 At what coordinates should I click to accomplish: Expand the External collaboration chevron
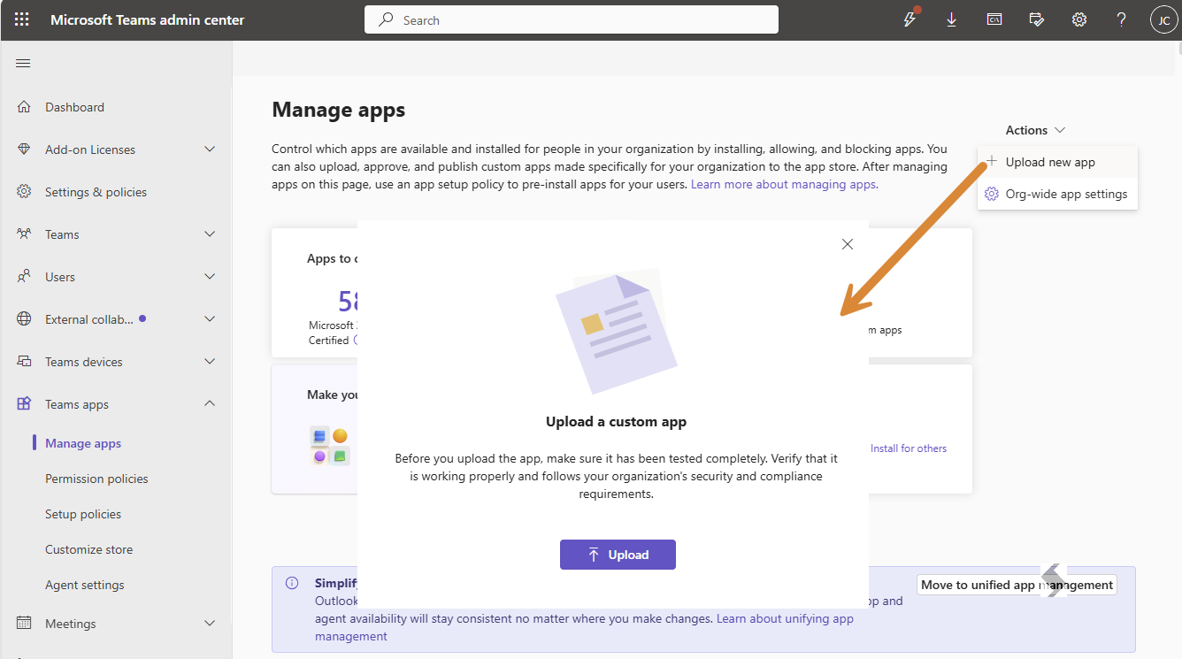pos(210,319)
